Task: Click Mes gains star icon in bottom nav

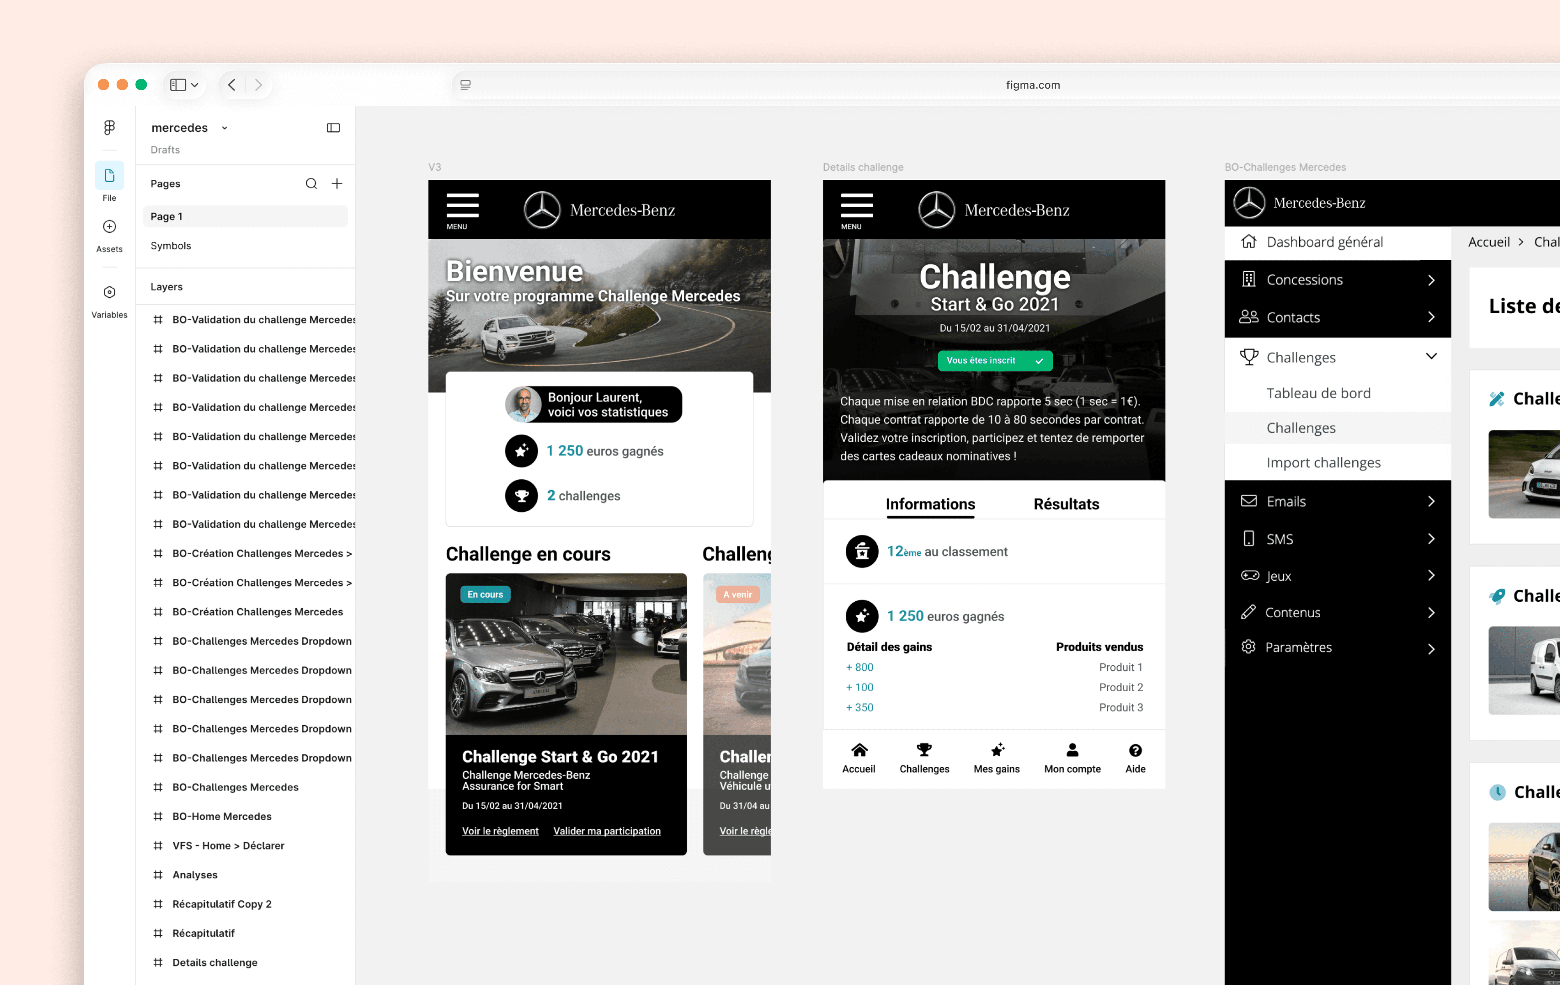Action: (x=997, y=750)
